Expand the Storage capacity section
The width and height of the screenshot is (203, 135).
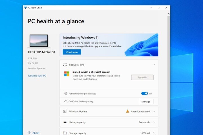click(154, 133)
